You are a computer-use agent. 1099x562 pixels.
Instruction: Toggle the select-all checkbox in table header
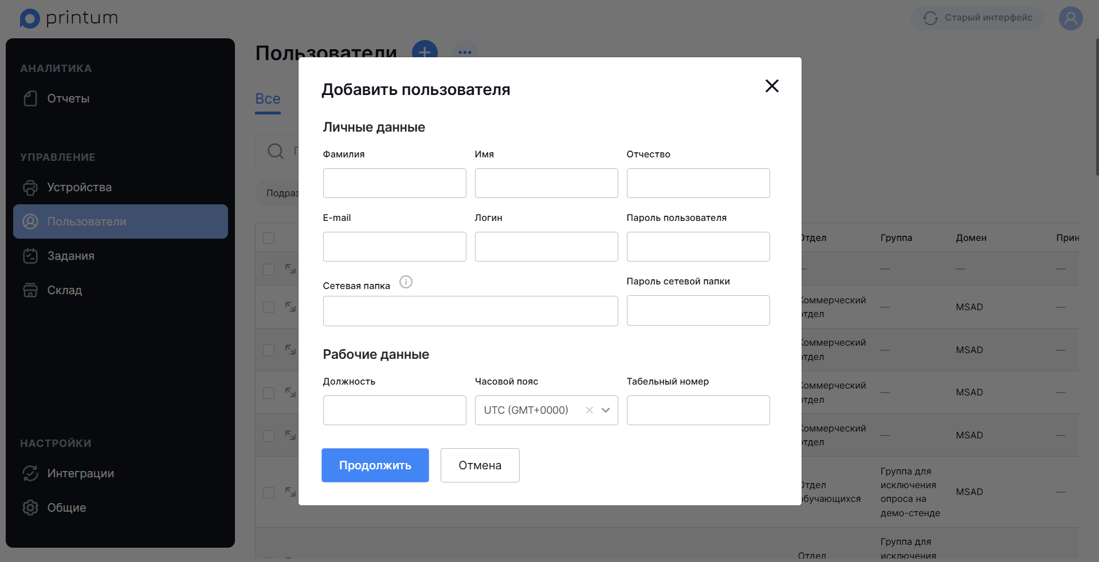269,238
